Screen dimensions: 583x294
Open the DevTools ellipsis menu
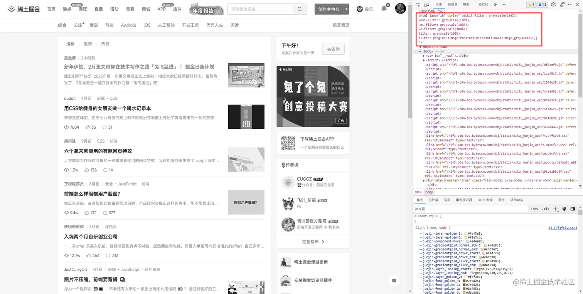point(571,4)
